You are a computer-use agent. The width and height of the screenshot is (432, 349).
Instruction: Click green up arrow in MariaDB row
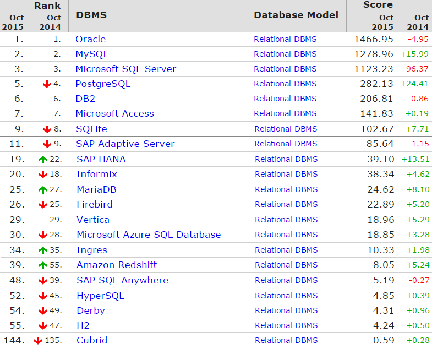pyautogui.click(x=43, y=190)
